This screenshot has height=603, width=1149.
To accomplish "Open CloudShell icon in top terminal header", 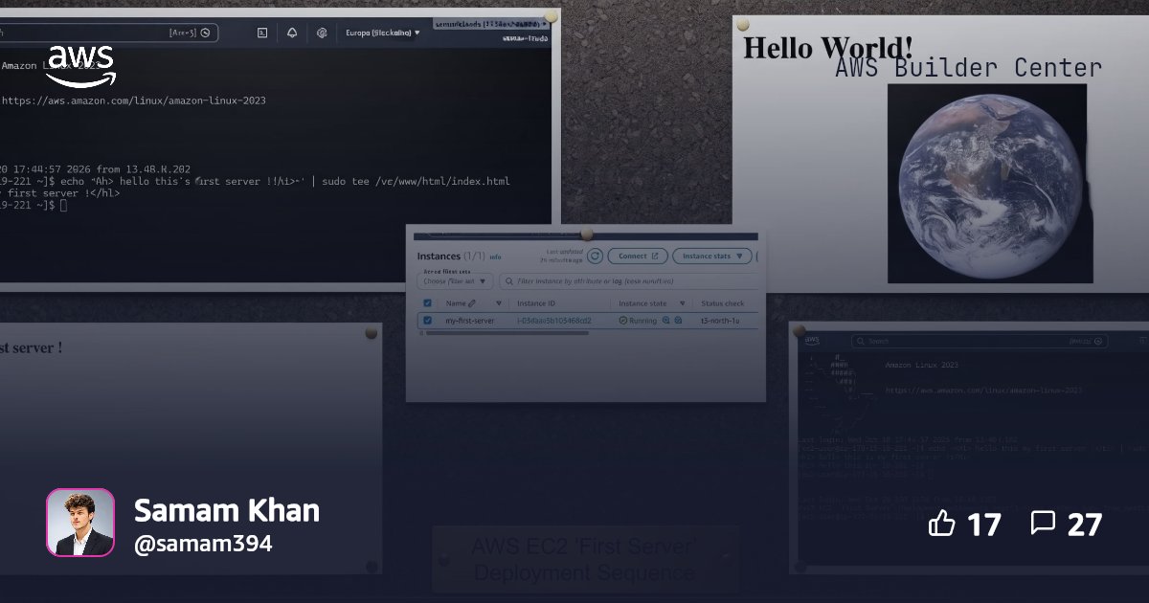I will [x=262, y=33].
